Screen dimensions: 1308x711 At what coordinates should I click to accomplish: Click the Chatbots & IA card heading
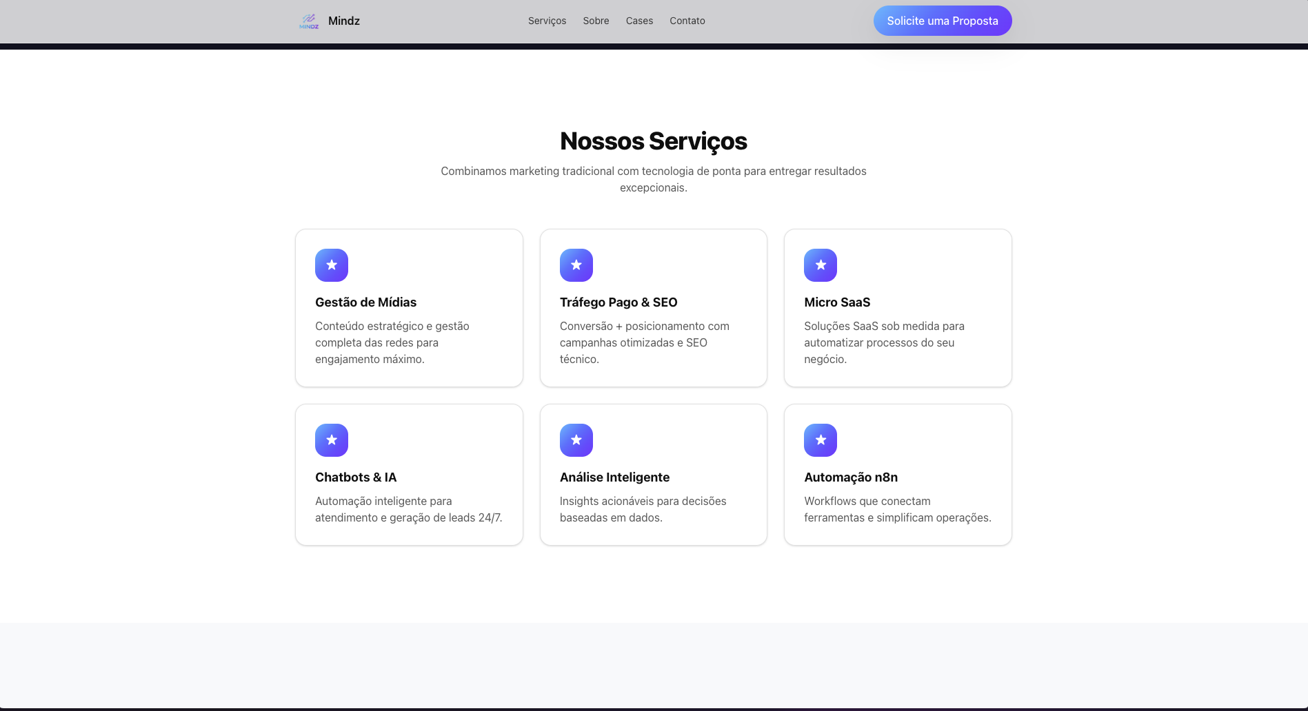[356, 477]
